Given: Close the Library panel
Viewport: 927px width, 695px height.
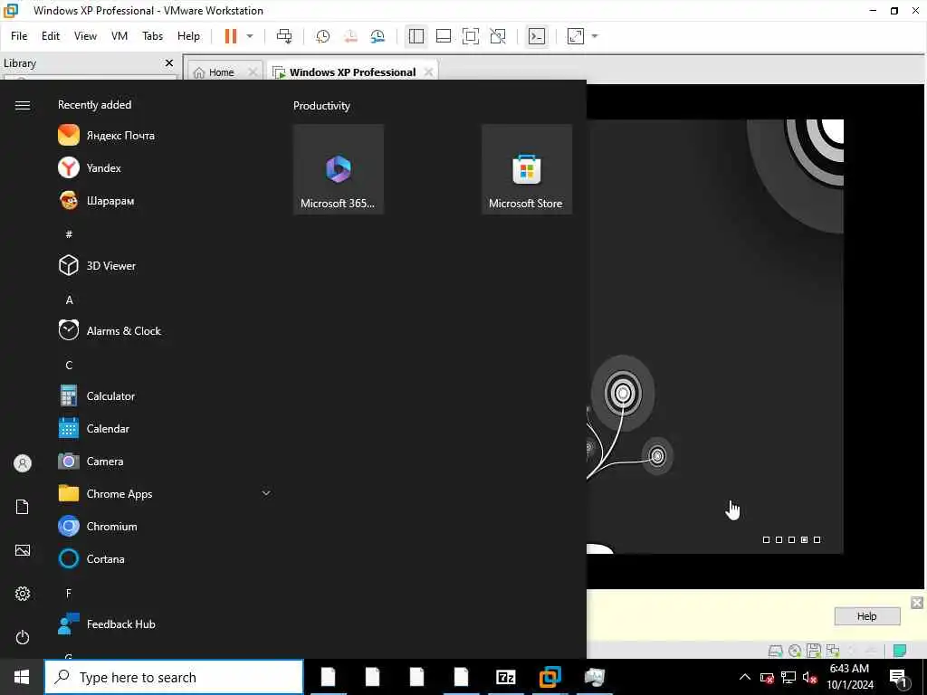Looking at the screenshot, I should point(169,62).
